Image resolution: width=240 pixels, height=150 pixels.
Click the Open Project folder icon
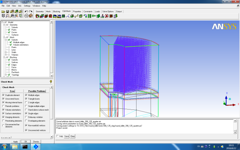3,11
